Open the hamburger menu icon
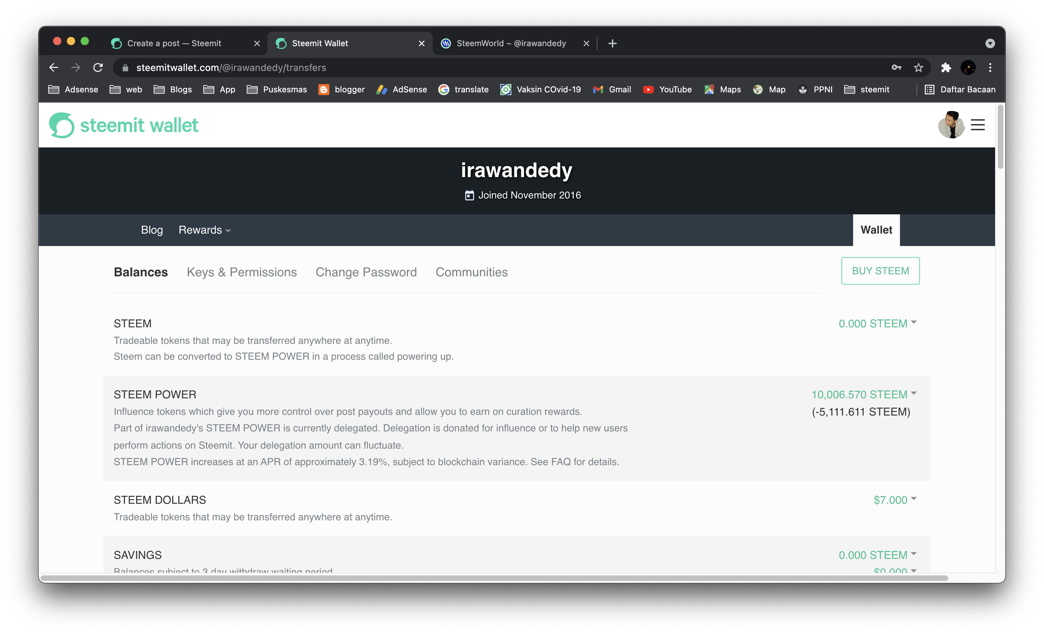1044x634 pixels. [x=978, y=125]
